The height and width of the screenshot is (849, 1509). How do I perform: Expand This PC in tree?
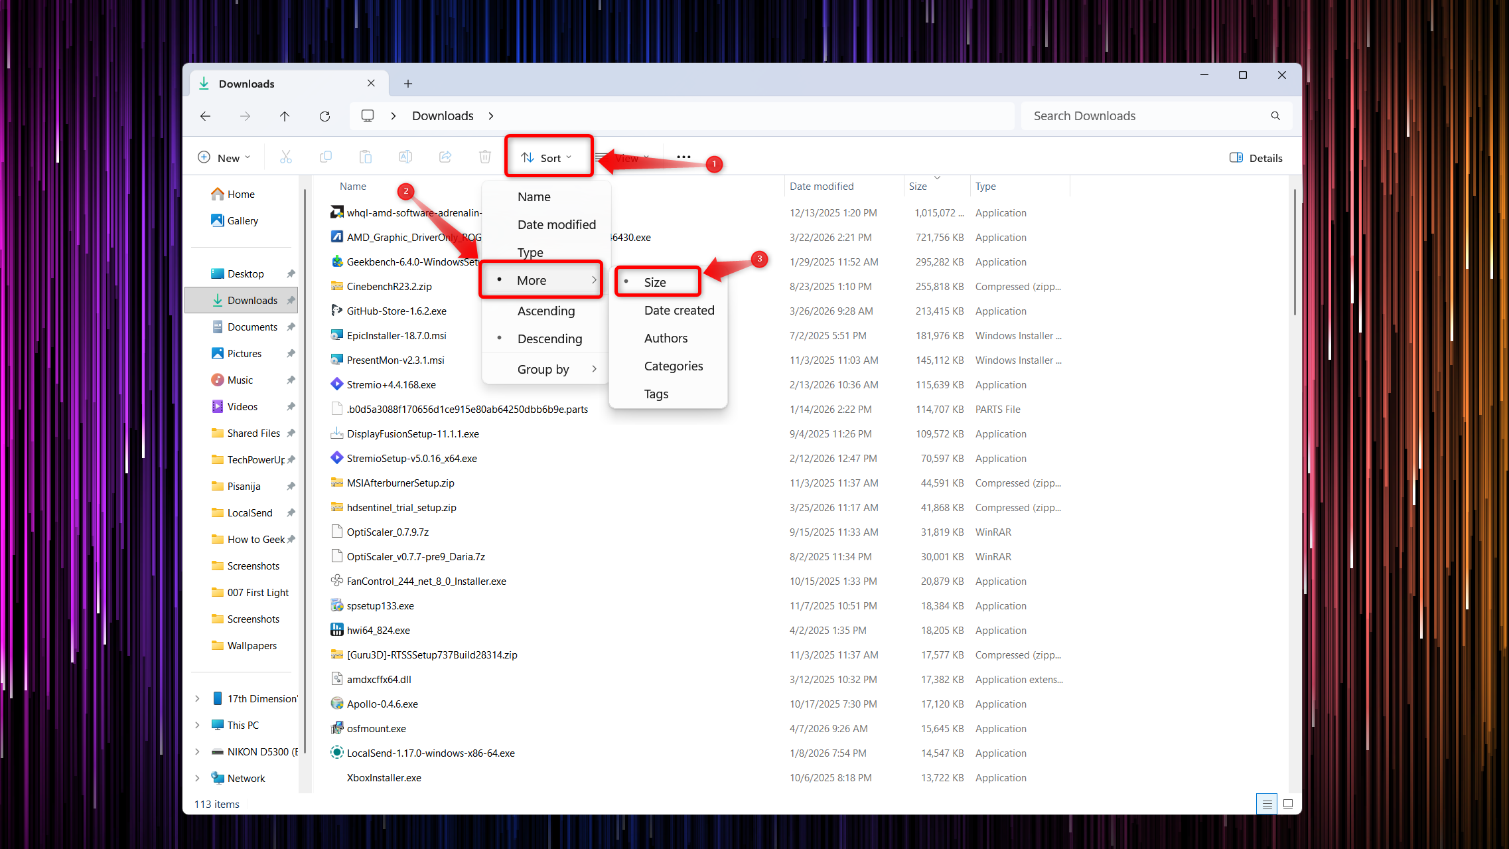[197, 725]
